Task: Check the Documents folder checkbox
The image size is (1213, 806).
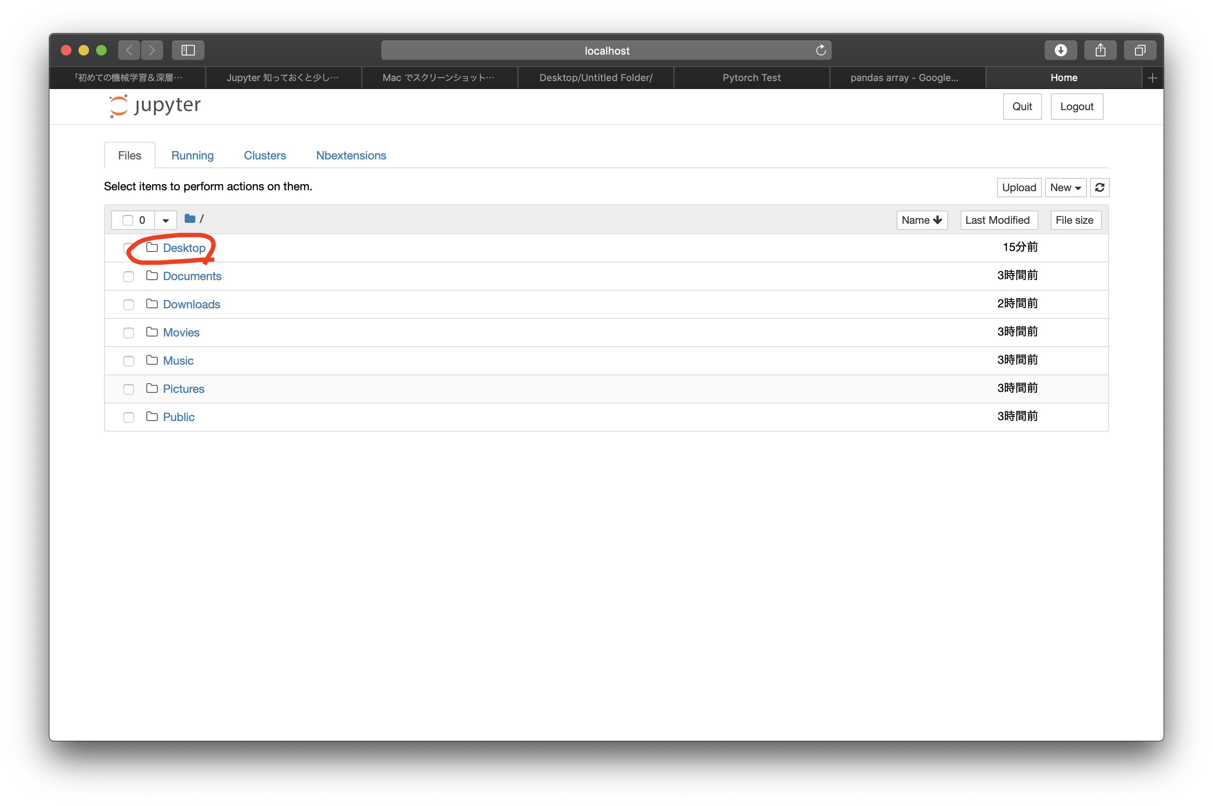Action: coord(129,277)
